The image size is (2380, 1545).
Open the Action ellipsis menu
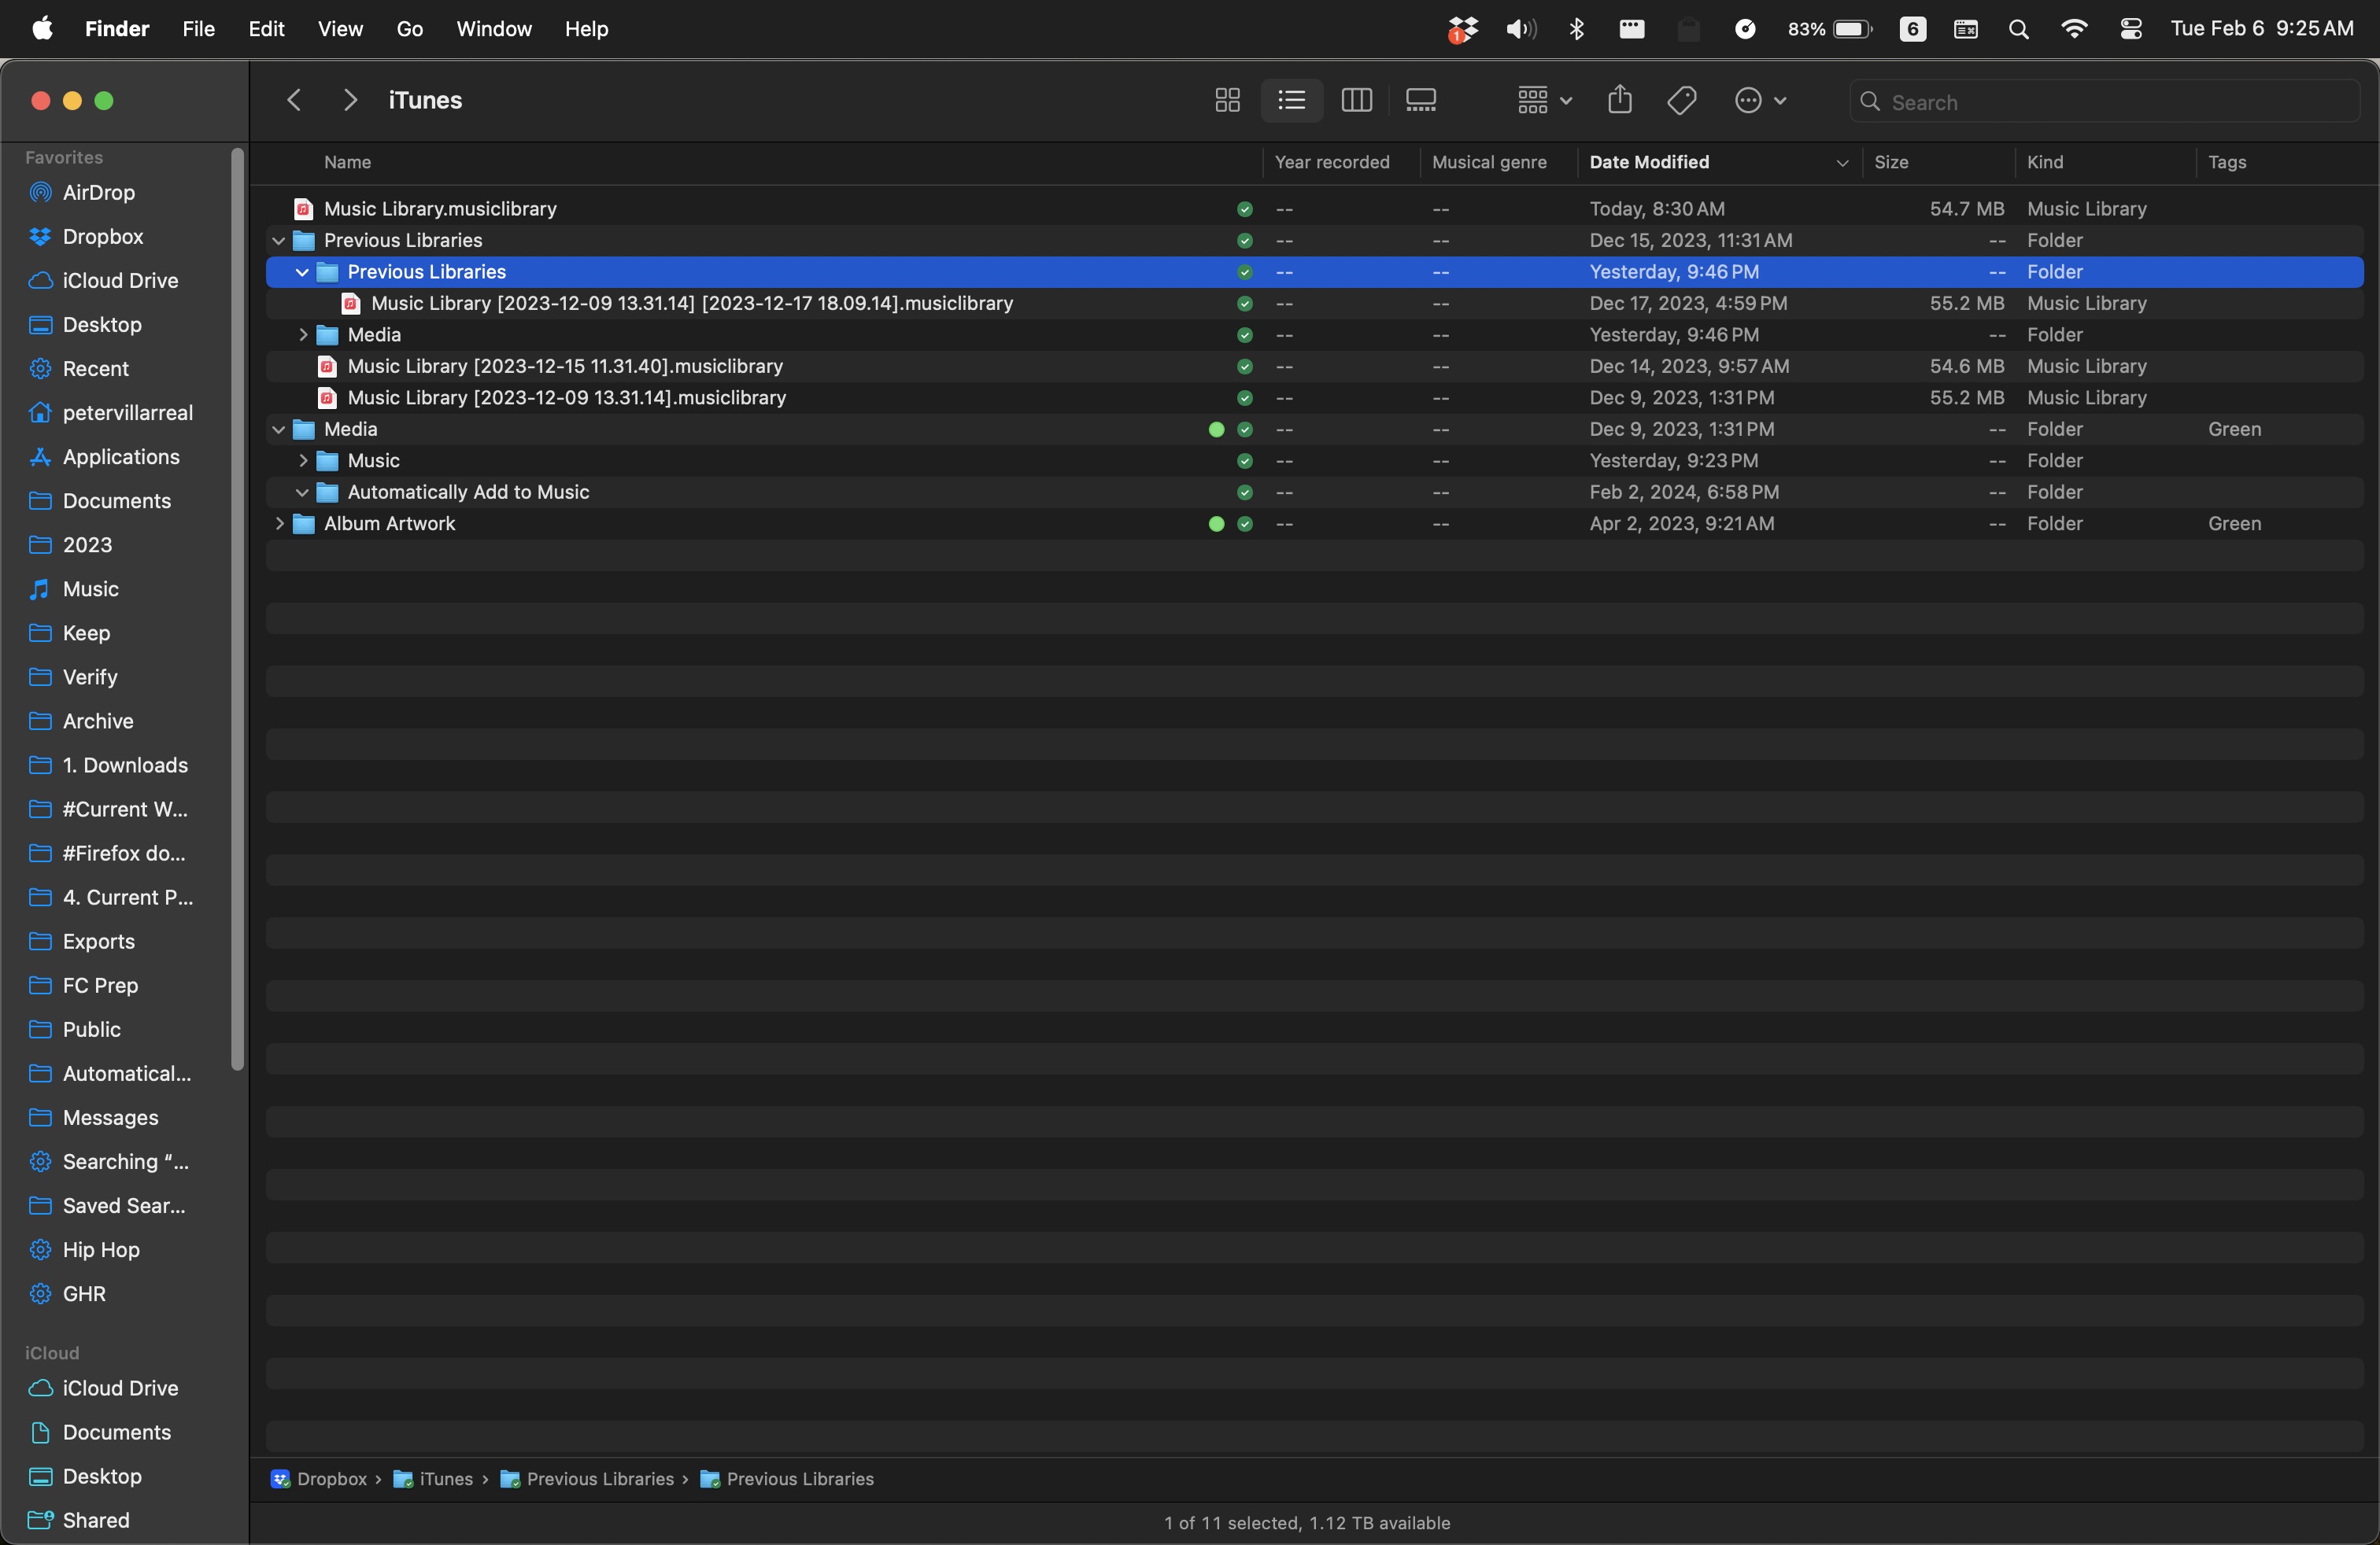[x=1760, y=101]
